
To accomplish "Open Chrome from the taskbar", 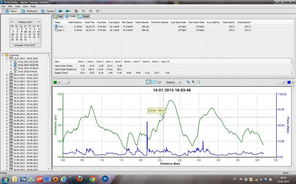I will pyautogui.click(x=92, y=179).
